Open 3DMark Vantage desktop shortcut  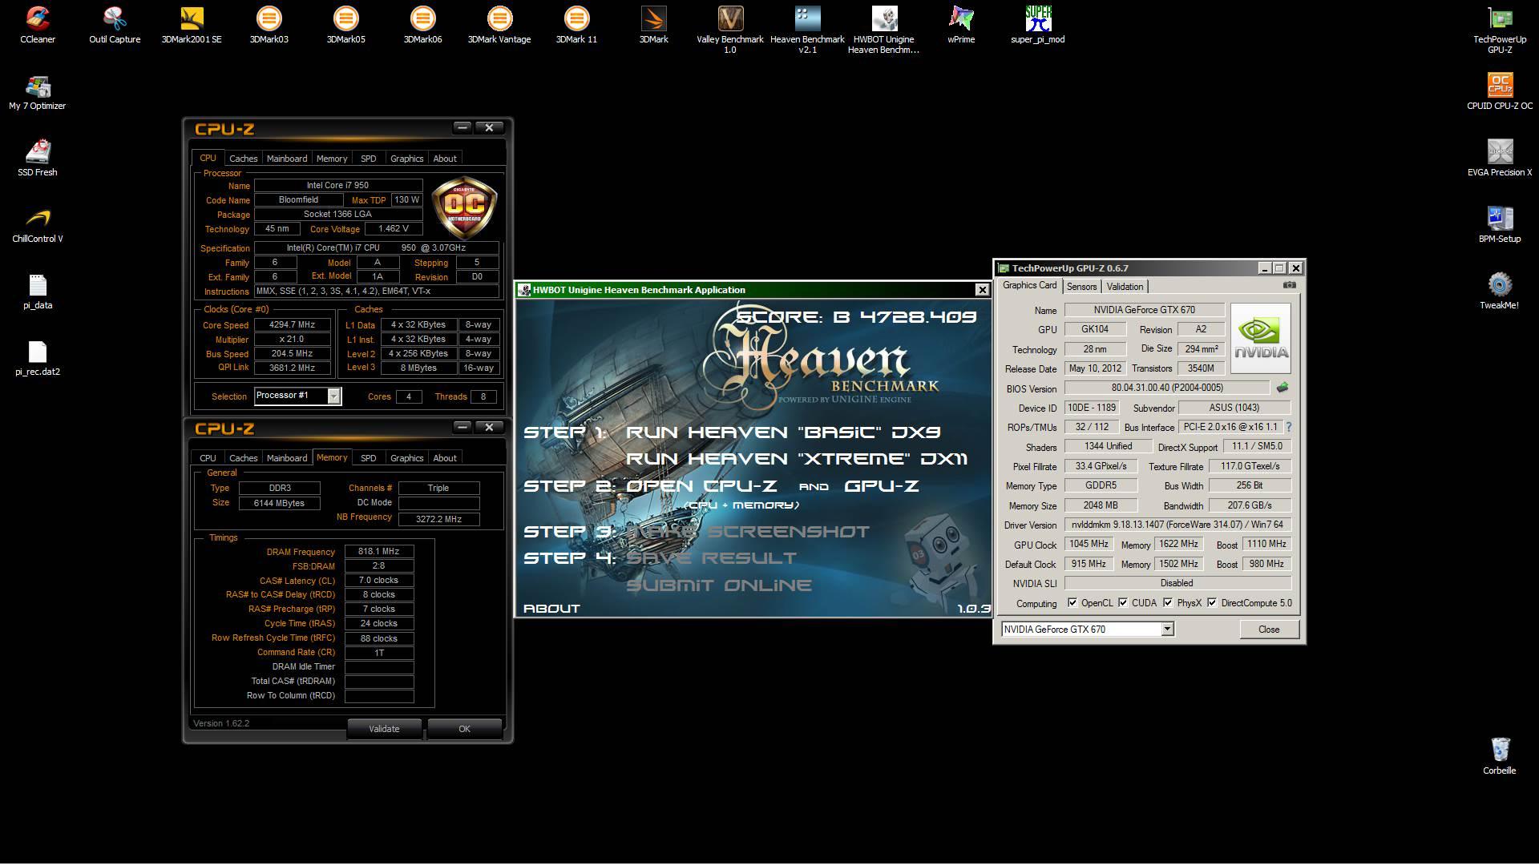499,25
